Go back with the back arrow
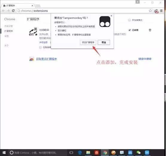 (3, 11)
